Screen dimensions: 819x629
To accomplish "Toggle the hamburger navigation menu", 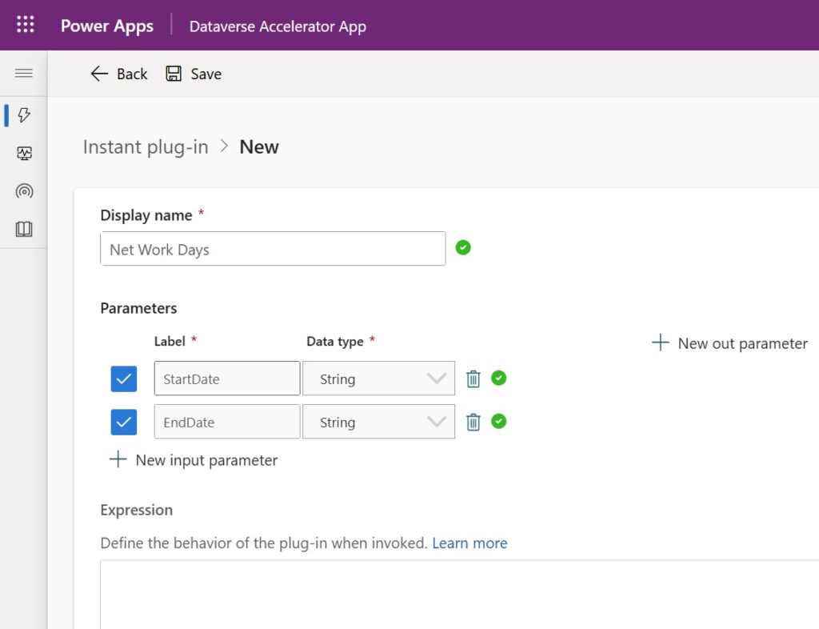I will point(23,73).
